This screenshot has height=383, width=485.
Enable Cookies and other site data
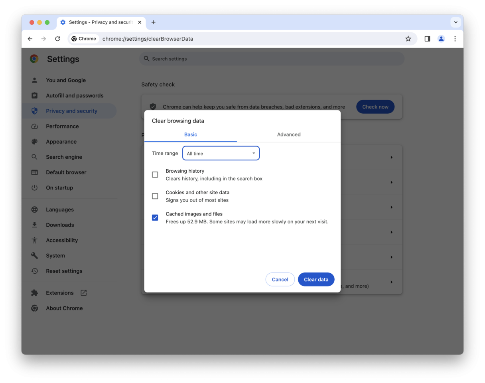(x=155, y=196)
